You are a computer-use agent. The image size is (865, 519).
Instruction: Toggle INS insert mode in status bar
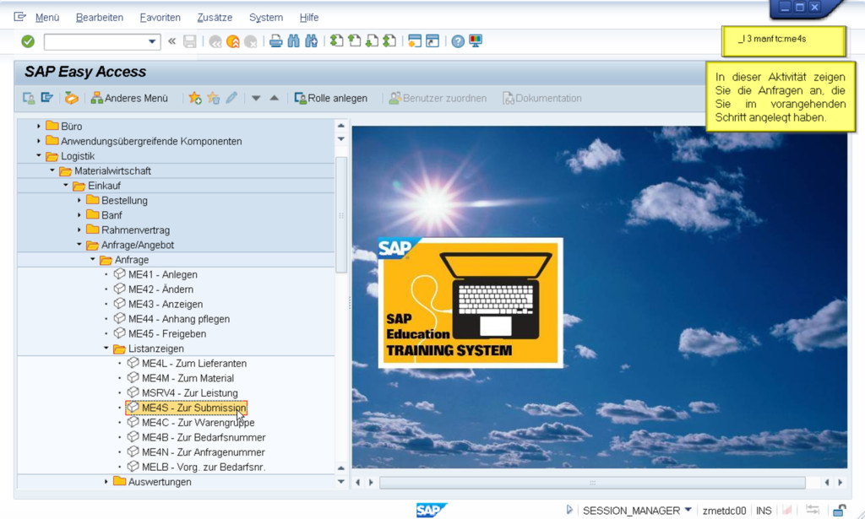coord(764,511)
